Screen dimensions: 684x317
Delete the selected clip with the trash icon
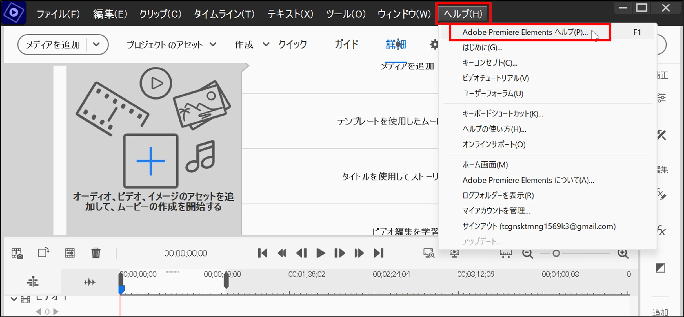pos(96,253)
